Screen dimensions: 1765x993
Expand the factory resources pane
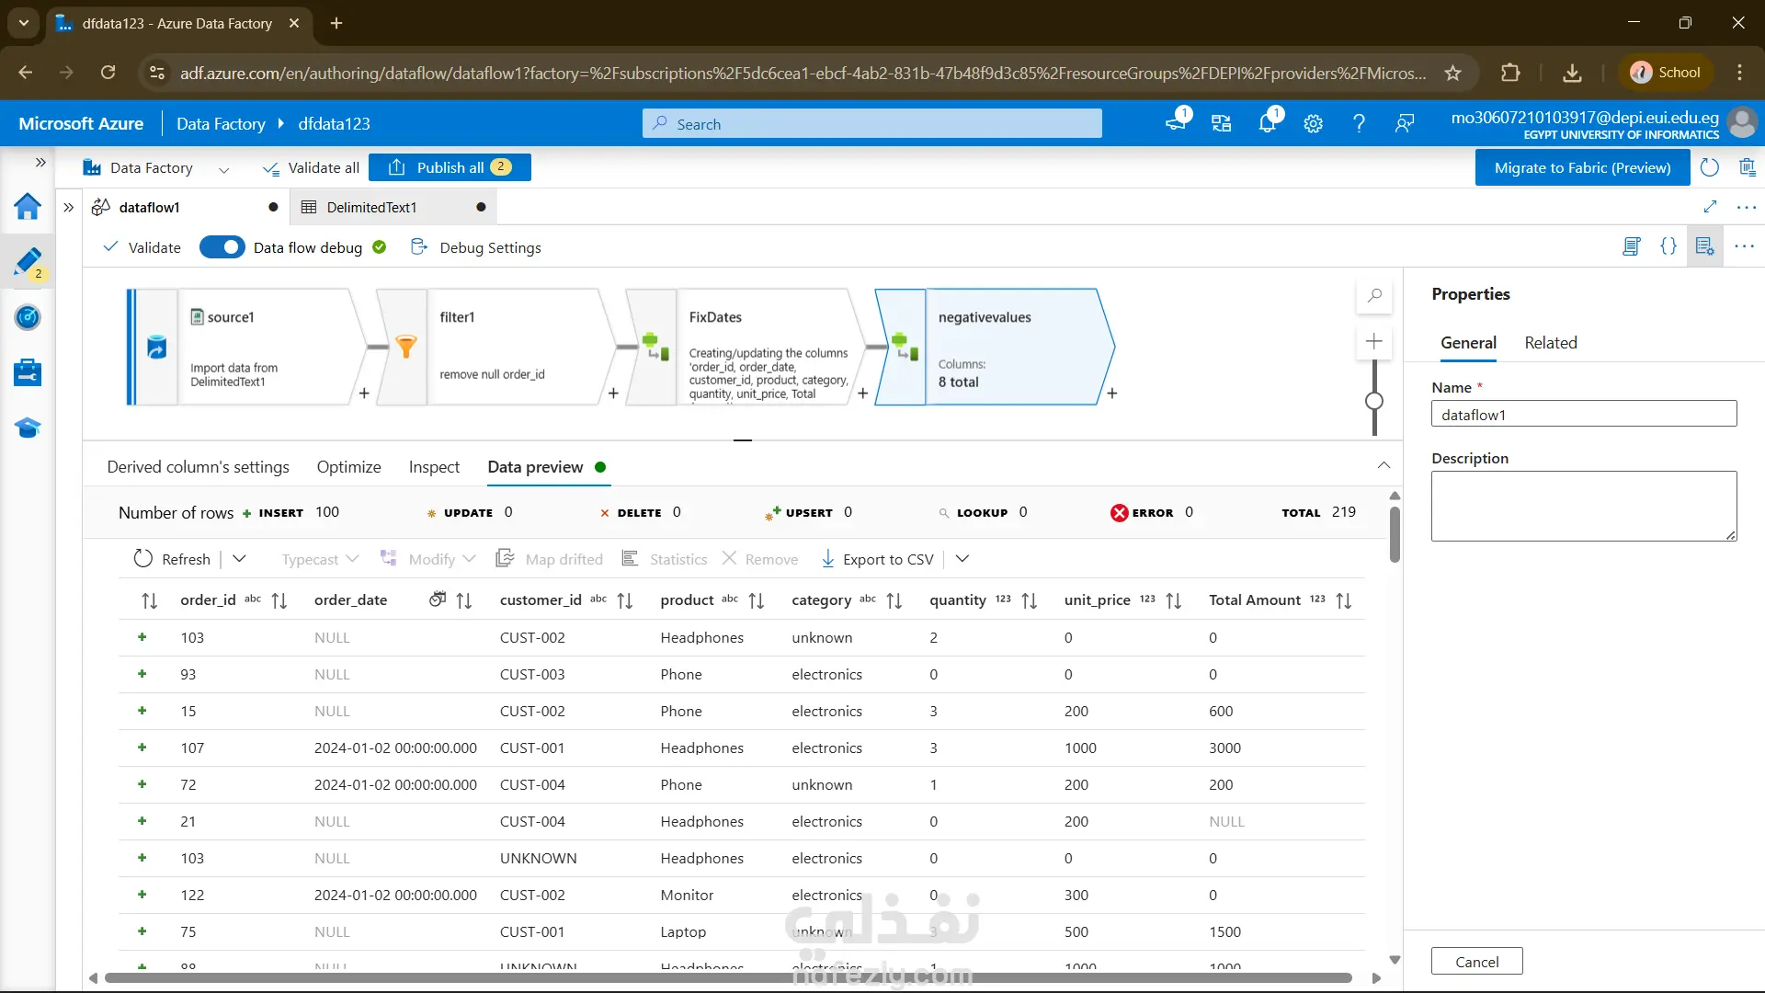[x=68, y=207]
